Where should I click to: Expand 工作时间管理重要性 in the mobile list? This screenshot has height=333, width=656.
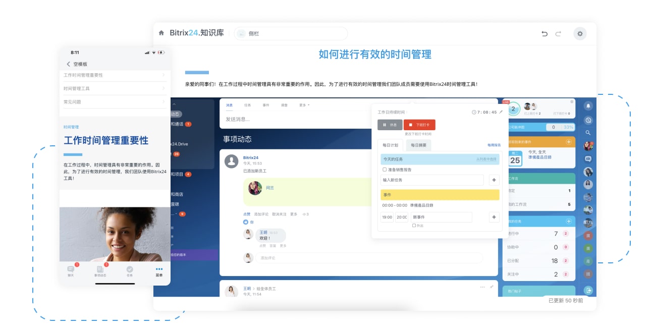coord(115,75)
